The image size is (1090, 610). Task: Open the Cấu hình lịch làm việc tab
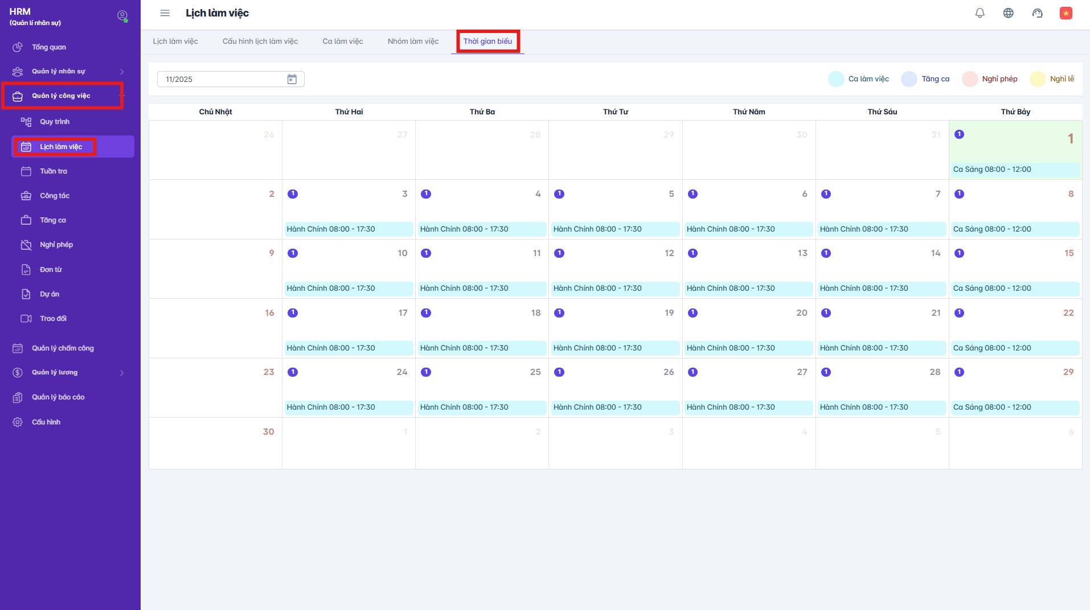pos(260,42)
